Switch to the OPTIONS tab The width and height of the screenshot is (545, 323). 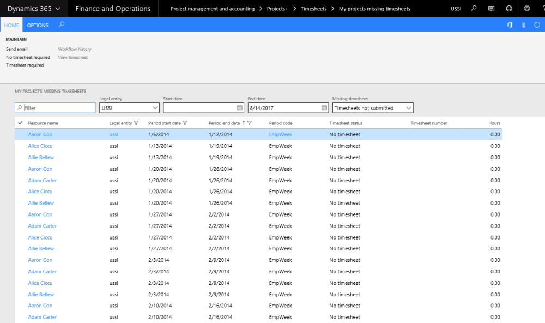[38, 25]
